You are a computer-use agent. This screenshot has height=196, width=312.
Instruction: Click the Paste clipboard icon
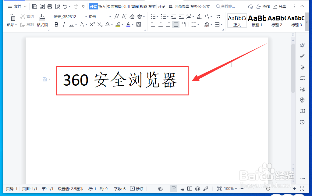[12, 17]
